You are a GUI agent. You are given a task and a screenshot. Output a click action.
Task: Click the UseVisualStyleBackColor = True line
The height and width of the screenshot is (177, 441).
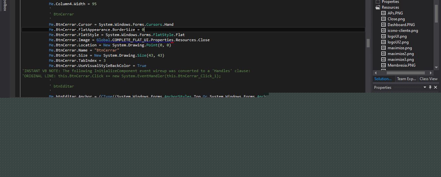click(98, 66)
